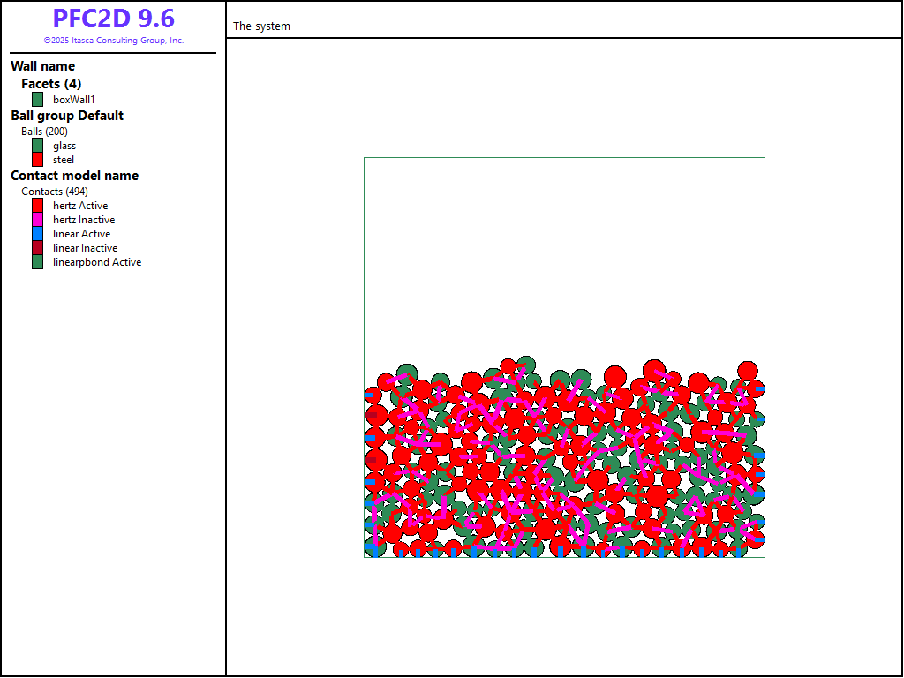Choose the linear Inactive dark red swatch
The image size is (904, 678).
point(38,248)
